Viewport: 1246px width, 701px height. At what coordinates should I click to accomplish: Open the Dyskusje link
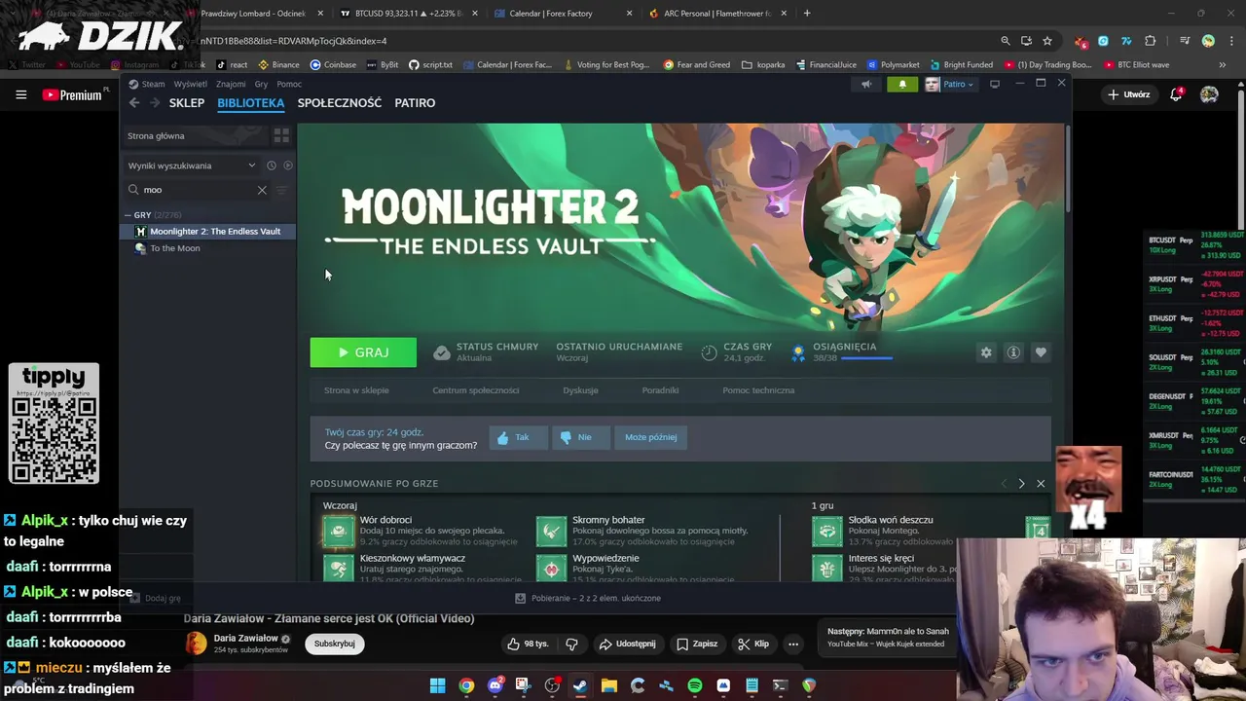pyautogui.click(x=580, y=390)
